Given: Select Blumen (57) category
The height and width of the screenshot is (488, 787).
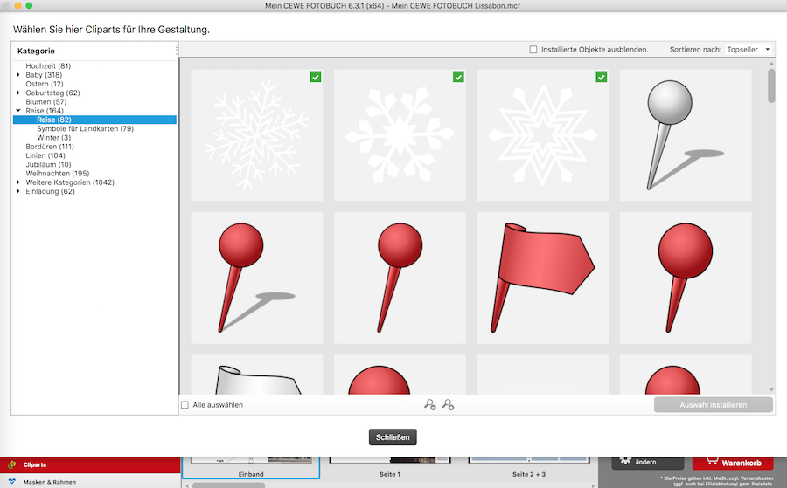Looking at the screenshot, I should click(45, 102).
